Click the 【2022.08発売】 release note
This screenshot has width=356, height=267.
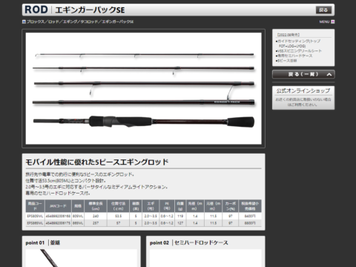[x=288, y=35]
